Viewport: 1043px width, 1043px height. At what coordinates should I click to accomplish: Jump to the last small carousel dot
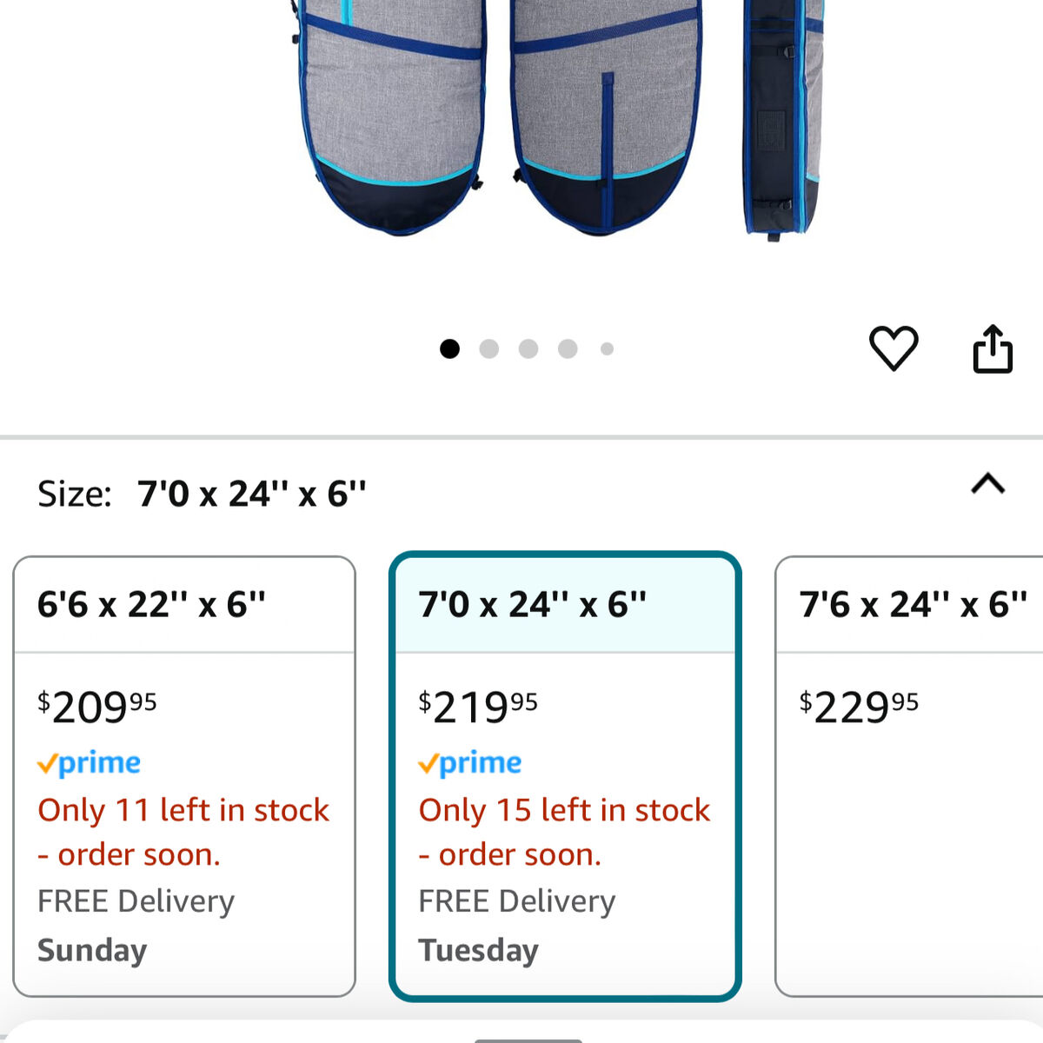[607, 349]
